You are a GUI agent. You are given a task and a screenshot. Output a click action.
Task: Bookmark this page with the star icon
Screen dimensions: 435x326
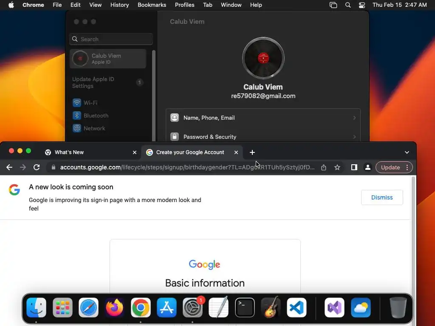click(337, 167)
